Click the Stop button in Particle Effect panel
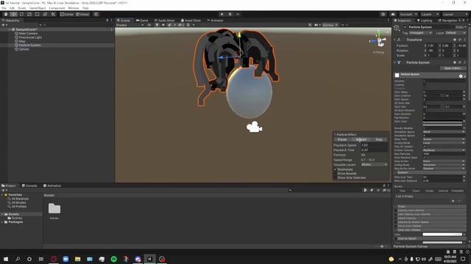Screen dimensions: 471x264 (379, 139)
